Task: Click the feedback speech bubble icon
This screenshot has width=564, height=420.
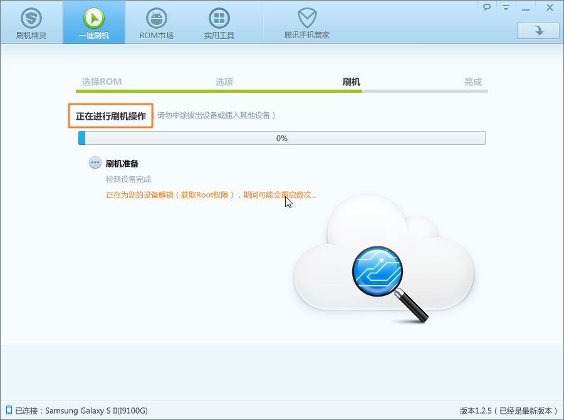Action: click(x=487, y=7)
